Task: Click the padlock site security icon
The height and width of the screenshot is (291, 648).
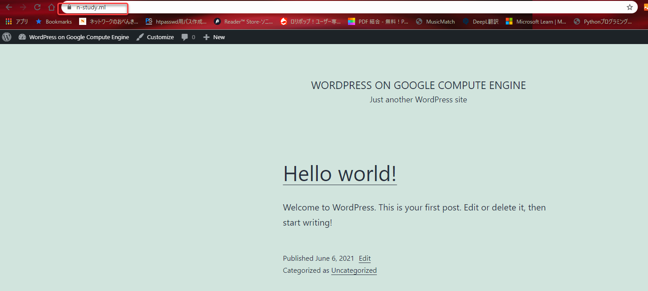Action: 69,8
